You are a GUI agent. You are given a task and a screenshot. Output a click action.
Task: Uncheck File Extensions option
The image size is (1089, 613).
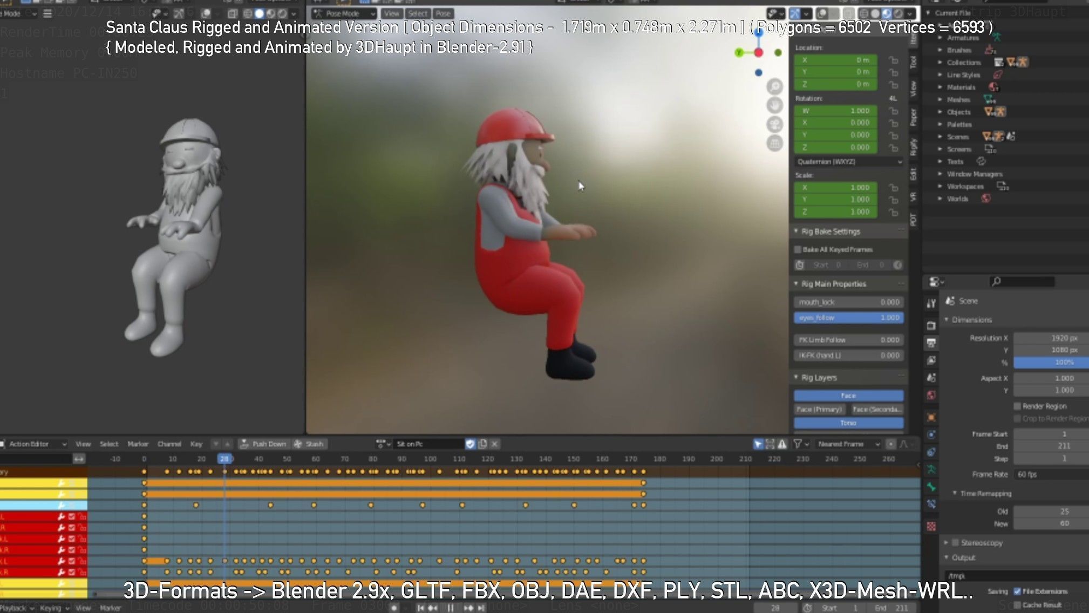(1017, 591)
